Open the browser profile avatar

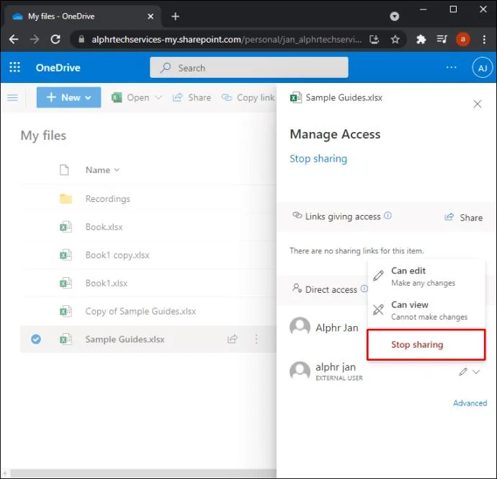pyautogui.click(x=462, y=40)
